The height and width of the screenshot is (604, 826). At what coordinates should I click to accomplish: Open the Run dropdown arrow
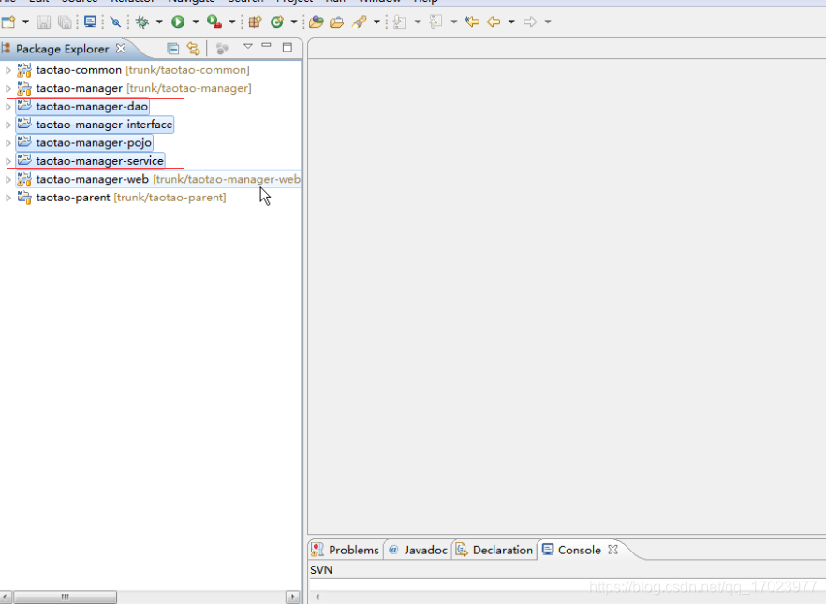pyautogui.click(x=196, y=22)
